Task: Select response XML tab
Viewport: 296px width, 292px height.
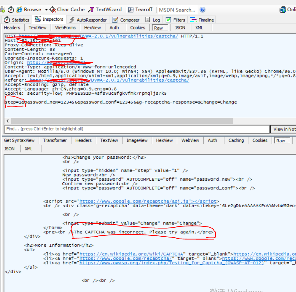Action: click(28, 149)
